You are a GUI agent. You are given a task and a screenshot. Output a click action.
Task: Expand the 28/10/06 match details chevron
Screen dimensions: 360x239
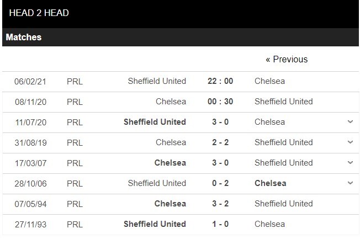coord(350,183)
